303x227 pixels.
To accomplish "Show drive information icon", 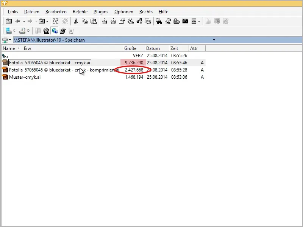I will [x=176, y=21].
